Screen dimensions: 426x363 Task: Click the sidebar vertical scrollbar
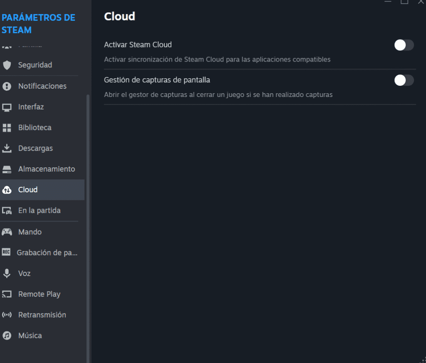pos(88,229)
